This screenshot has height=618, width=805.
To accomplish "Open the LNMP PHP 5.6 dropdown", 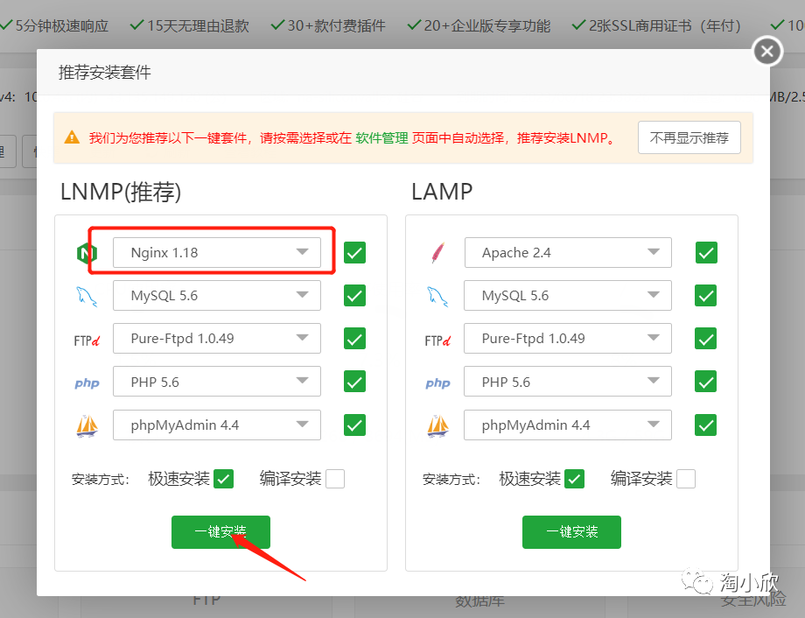I will pos(217,382).
